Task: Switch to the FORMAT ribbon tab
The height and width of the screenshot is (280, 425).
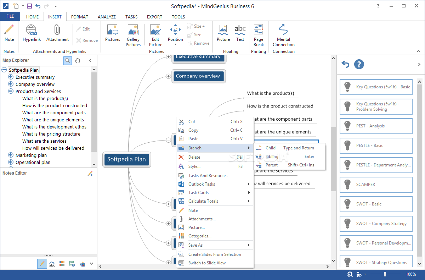Action: pos(80,17)
